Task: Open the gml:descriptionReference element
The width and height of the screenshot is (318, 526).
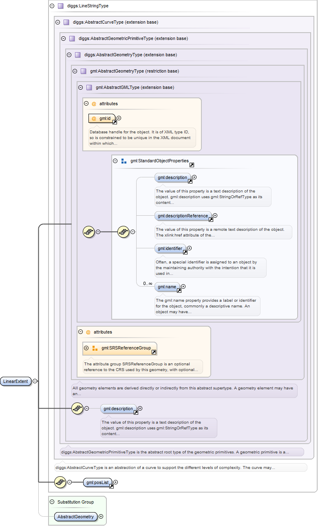Action: point(183,216)
